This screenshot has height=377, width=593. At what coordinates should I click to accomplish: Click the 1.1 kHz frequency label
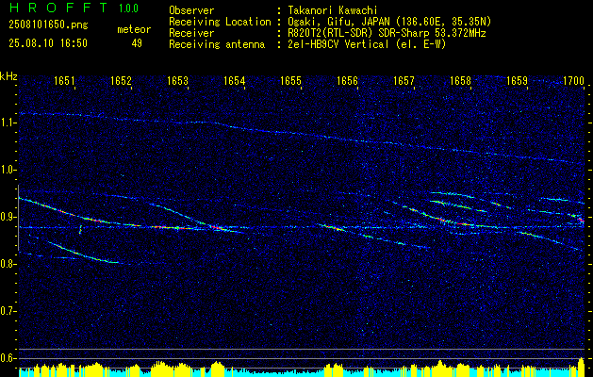[x=7, y=123]
